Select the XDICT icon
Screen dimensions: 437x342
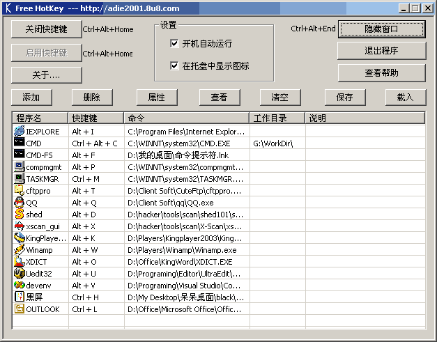point(20,261)
